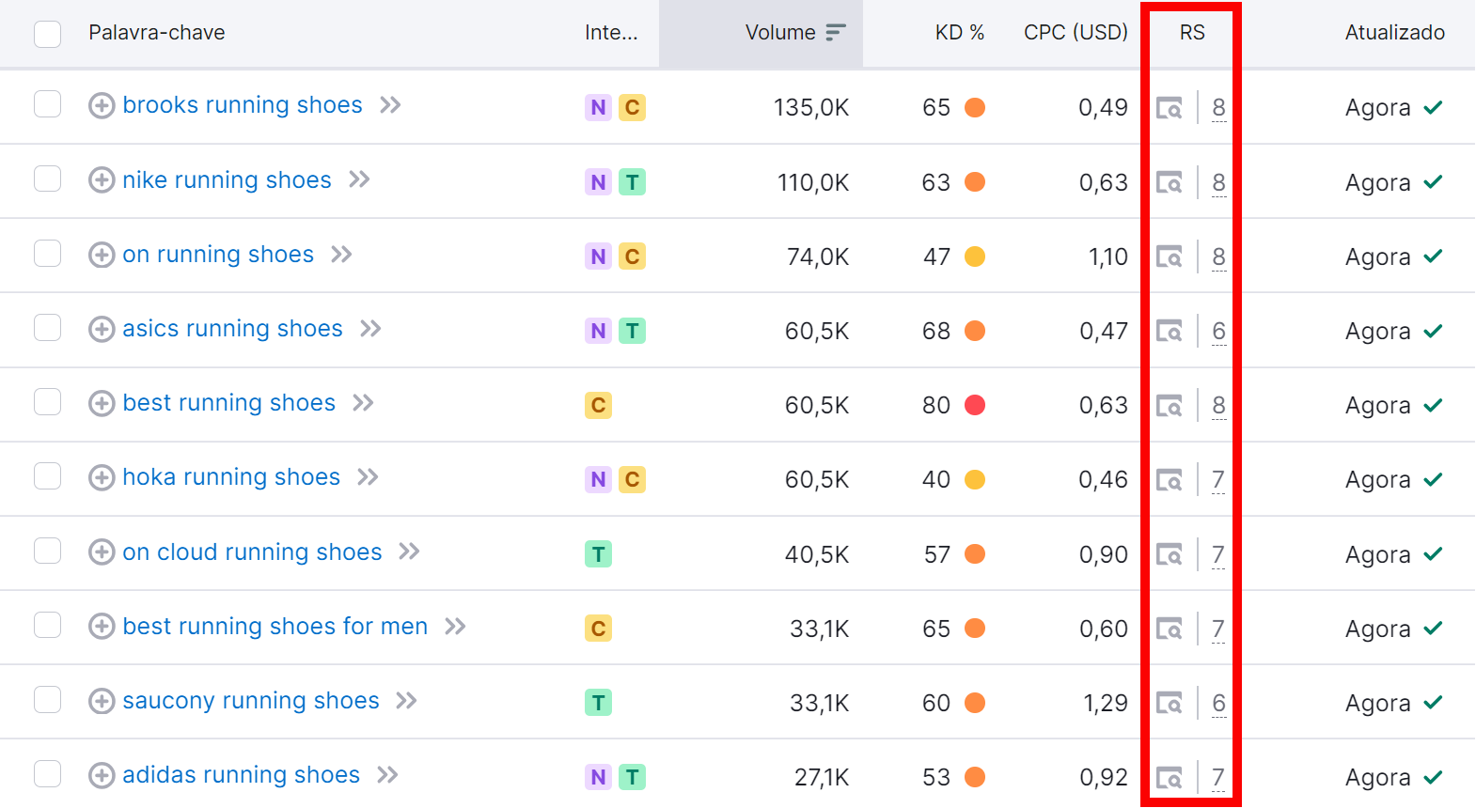Image resolution: width=1476 pixels, height=808 pixels.
Task: Add saucony running shoes plus icon
Action: click(102, 701)
